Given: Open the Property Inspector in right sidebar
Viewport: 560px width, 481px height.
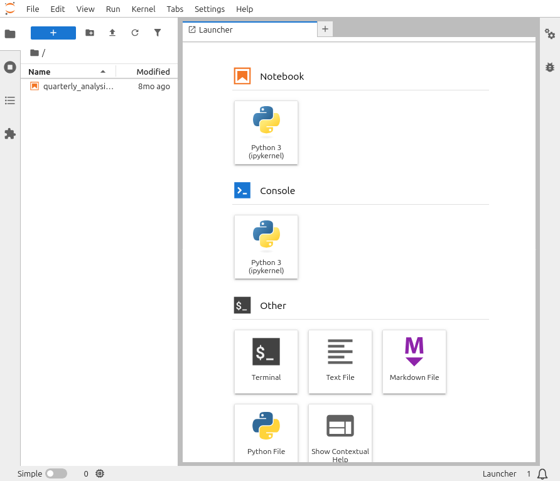Looking at the screenshot, I should (550, 34).
